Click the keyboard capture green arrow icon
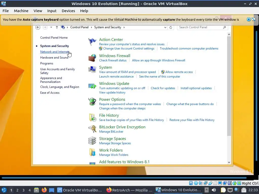 (x=239, y=183)
